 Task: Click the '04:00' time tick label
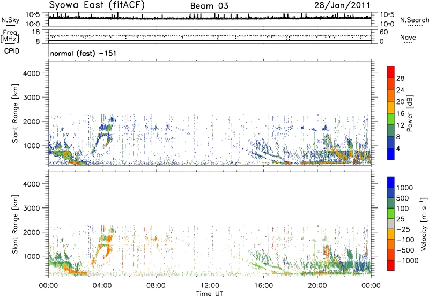click(x=102, y=286)
